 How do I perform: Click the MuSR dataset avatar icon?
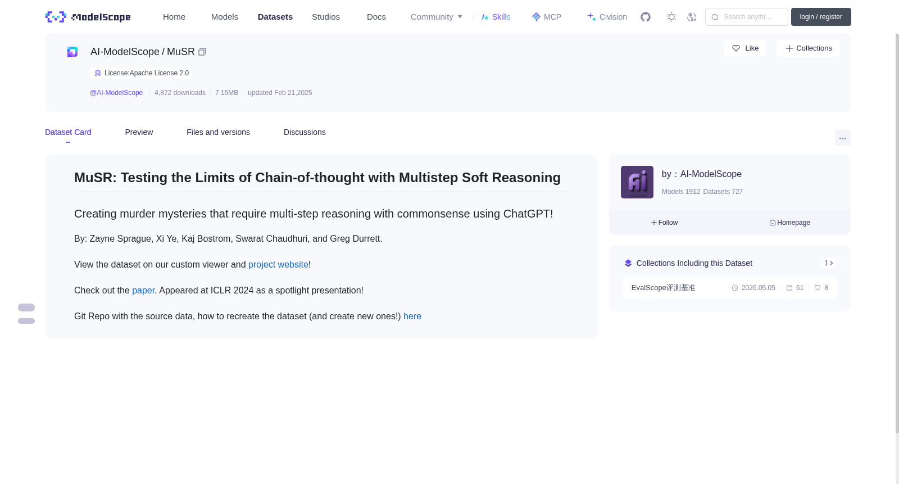[72, 52]
